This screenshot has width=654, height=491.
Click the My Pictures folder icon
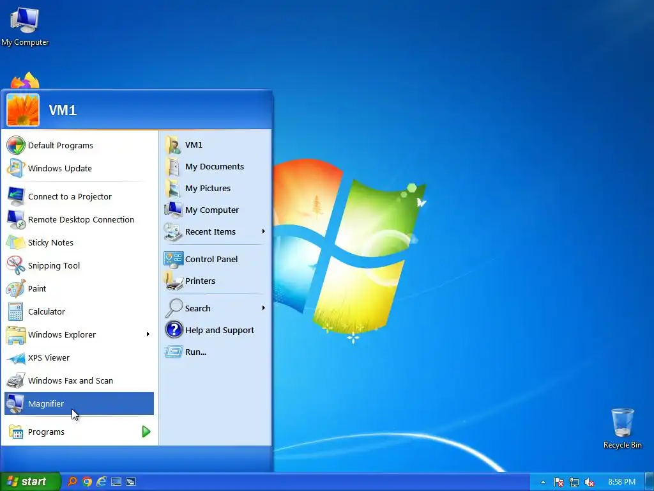coord(172,189)
